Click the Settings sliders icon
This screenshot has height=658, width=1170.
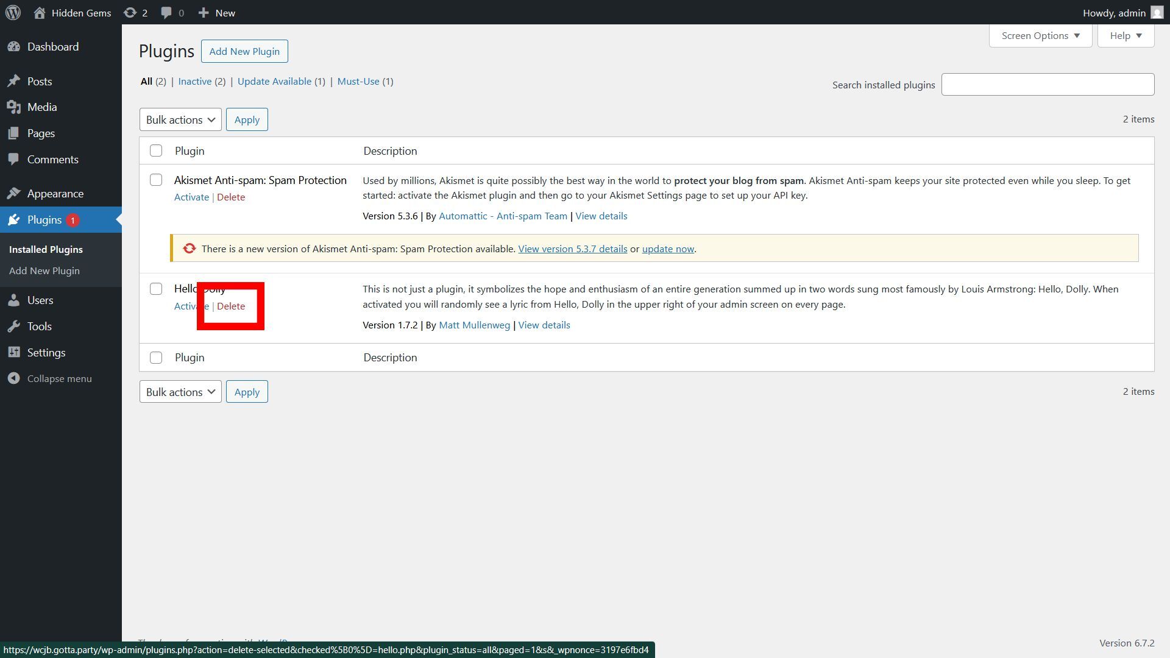(14, 353)
